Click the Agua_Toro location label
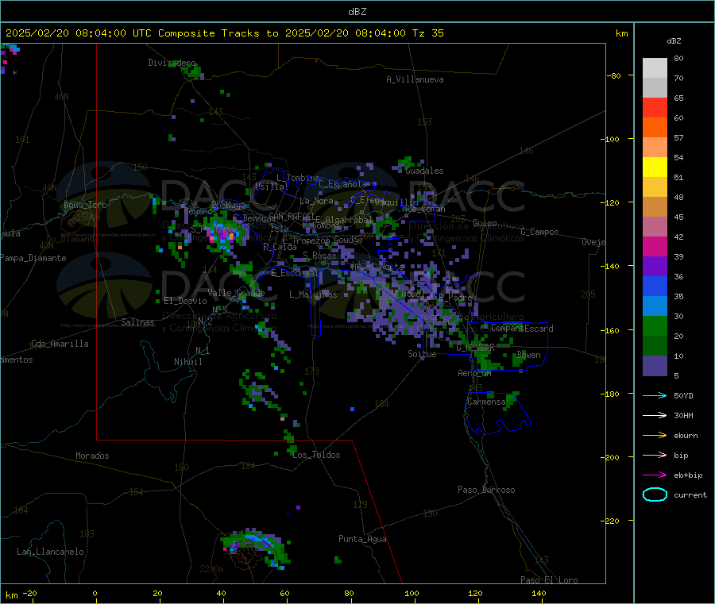This screenshot has width=715, height=604. click(x=85, y=205)
